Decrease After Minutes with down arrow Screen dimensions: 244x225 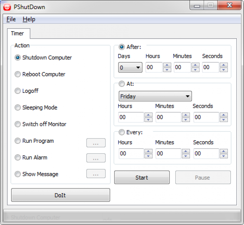pyautogui.click(x=196, y=70)
